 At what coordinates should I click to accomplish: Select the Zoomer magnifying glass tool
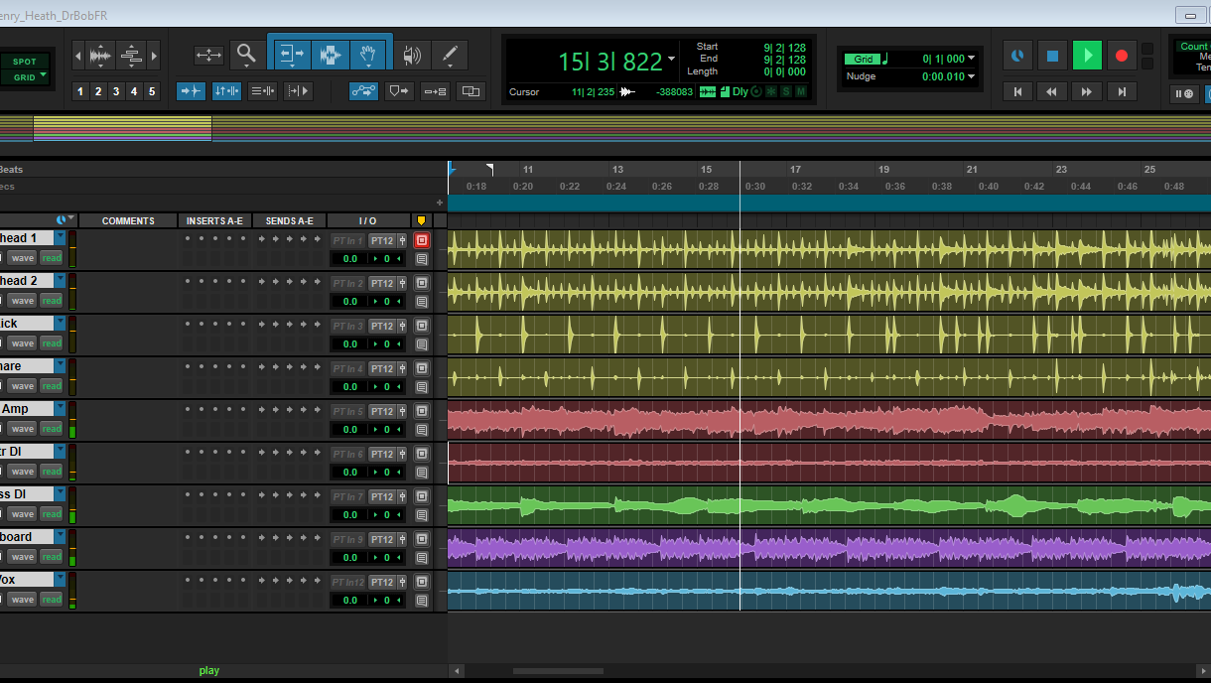coord(244,55)
